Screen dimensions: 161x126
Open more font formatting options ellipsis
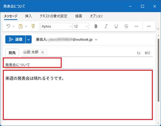[x=136, y=26]
